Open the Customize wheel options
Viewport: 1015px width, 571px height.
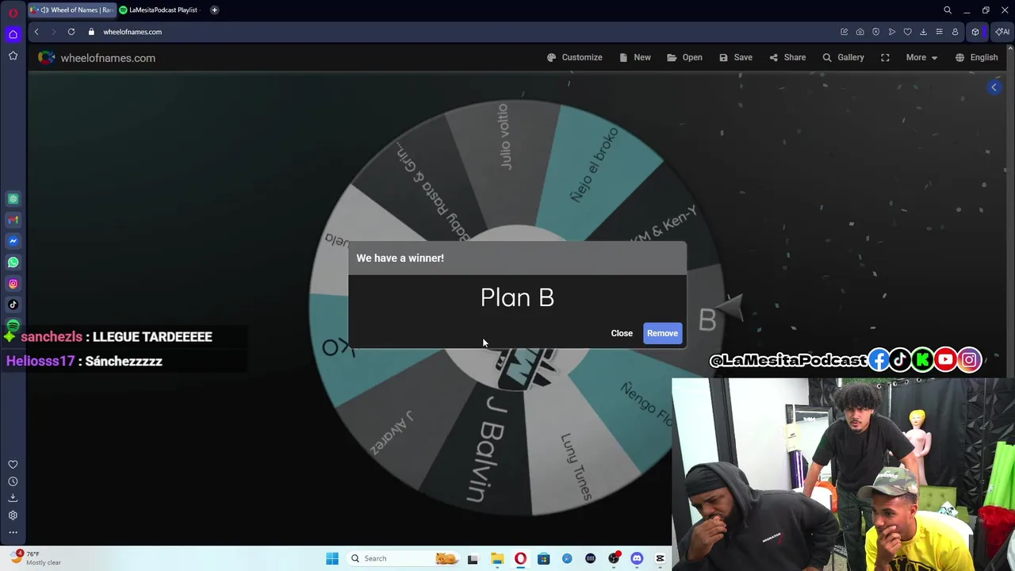coord(574,57)
